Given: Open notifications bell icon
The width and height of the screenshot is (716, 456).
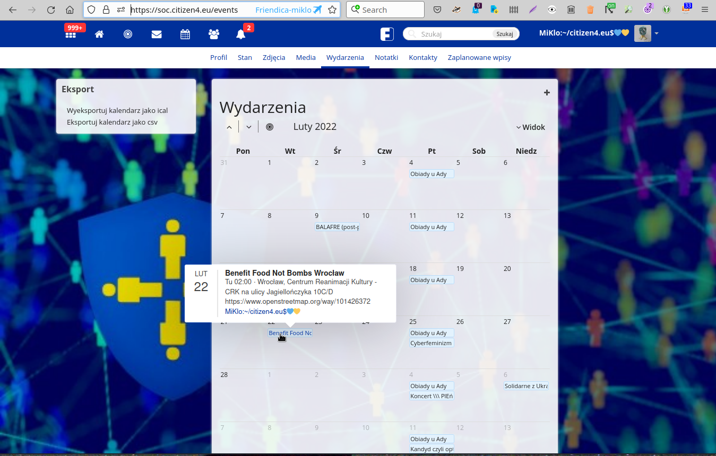Looking at the screenshot, I should [x=241, y=34].
